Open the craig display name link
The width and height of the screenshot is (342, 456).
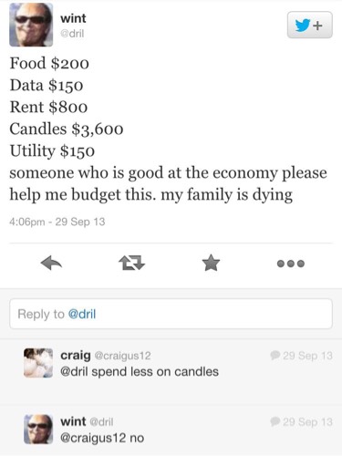point(76,355)
